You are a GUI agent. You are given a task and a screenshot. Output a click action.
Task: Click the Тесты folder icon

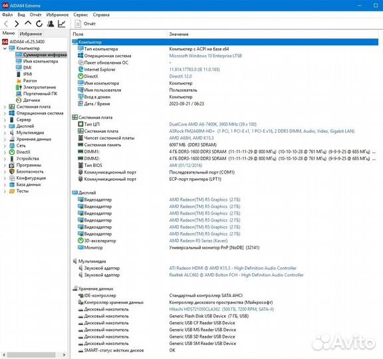click(x=12, y=191)
